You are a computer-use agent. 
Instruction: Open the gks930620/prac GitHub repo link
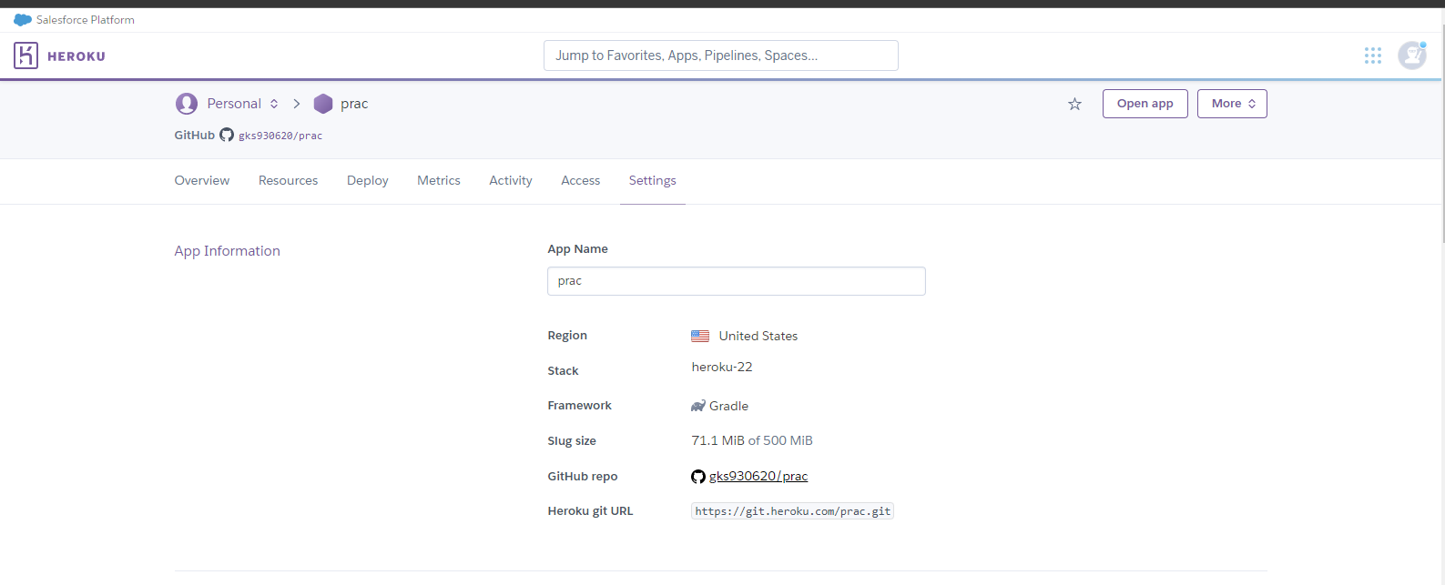pyautogui.click(x=758, y=476)
